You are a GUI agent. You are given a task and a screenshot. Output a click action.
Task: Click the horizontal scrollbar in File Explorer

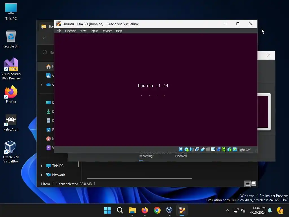139,178
